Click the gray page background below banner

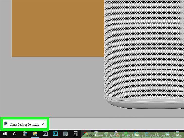(58, 87)
